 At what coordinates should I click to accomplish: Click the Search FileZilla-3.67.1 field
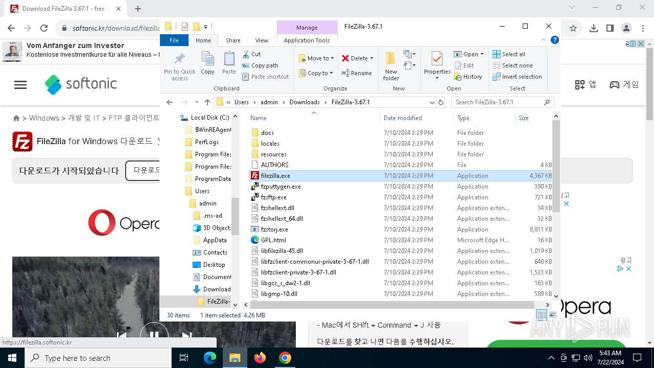point(502,102)
